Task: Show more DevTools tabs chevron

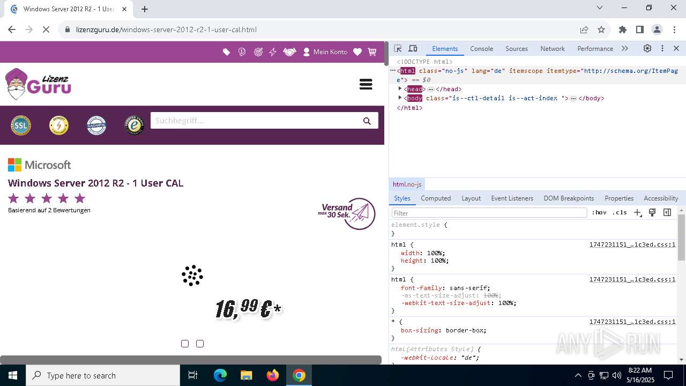Action: (x=625, y=48)
